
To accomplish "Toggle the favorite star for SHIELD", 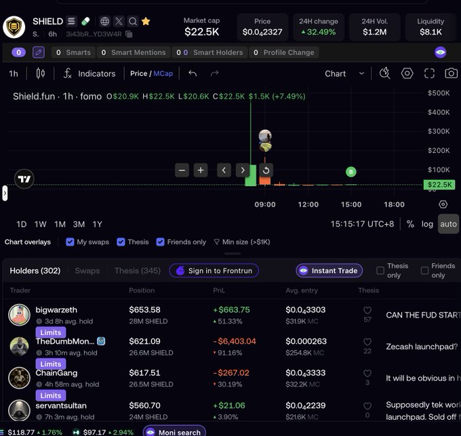I will coord(146,21).
